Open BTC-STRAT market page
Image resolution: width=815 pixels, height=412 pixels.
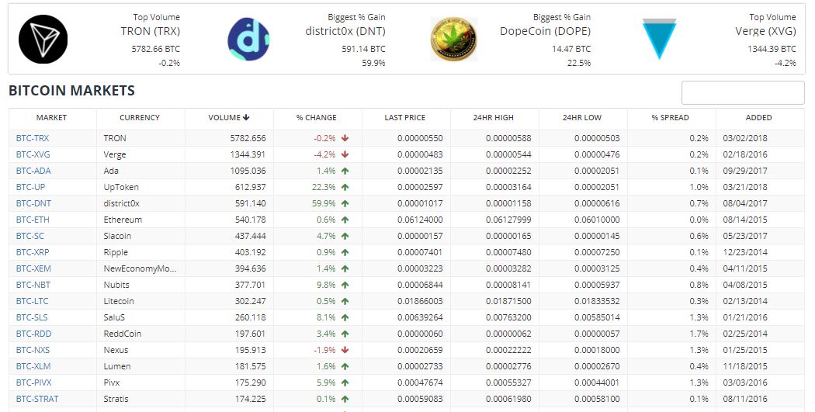point(37,399)
